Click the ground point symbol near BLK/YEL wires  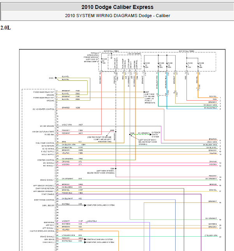tap(56, 78)
